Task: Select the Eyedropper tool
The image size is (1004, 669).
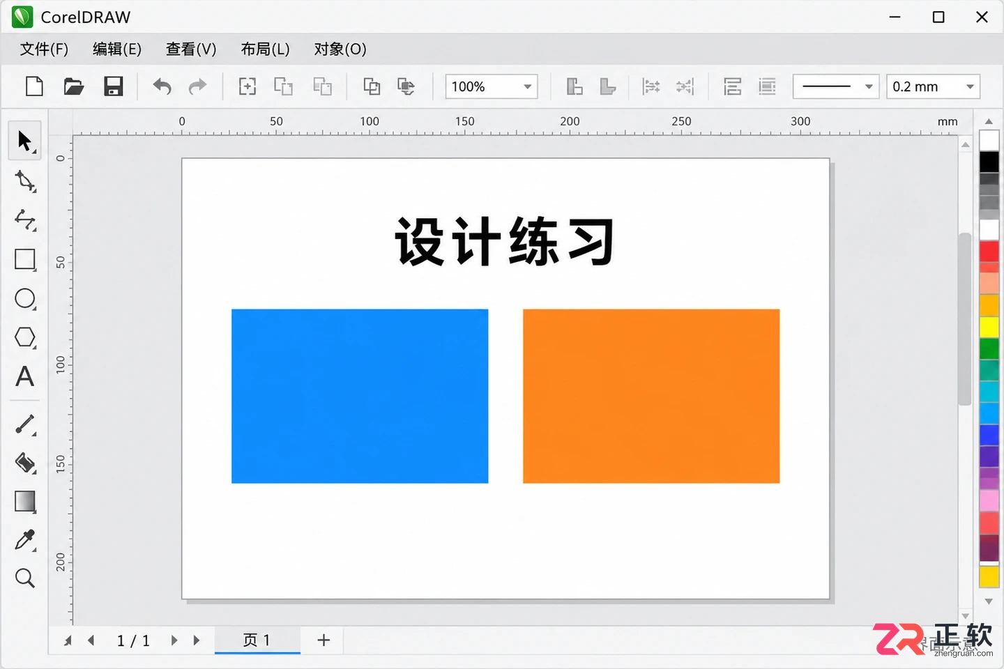Action: [25, 540]
